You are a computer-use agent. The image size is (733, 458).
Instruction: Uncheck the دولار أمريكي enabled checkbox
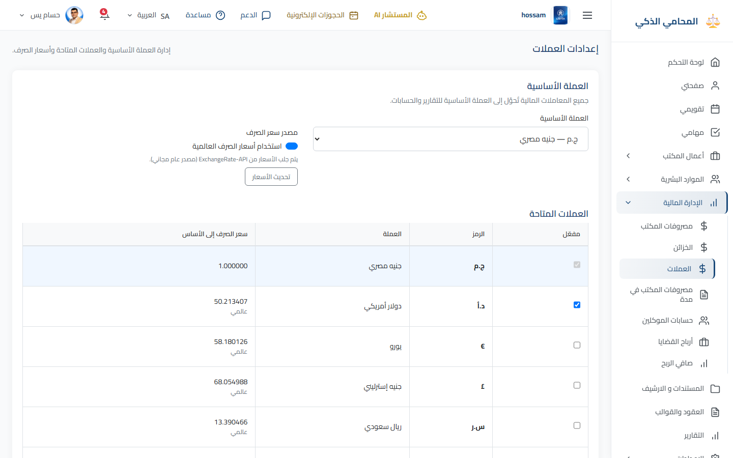click(x=577, y=305)
